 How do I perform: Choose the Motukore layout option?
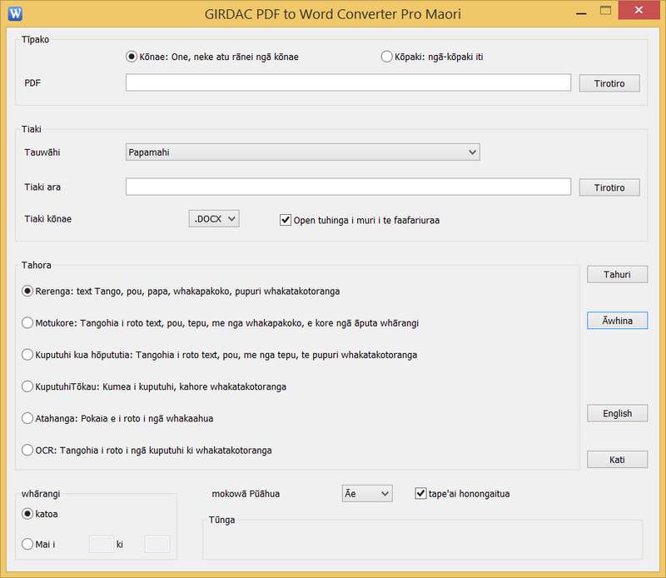[28, 323]
